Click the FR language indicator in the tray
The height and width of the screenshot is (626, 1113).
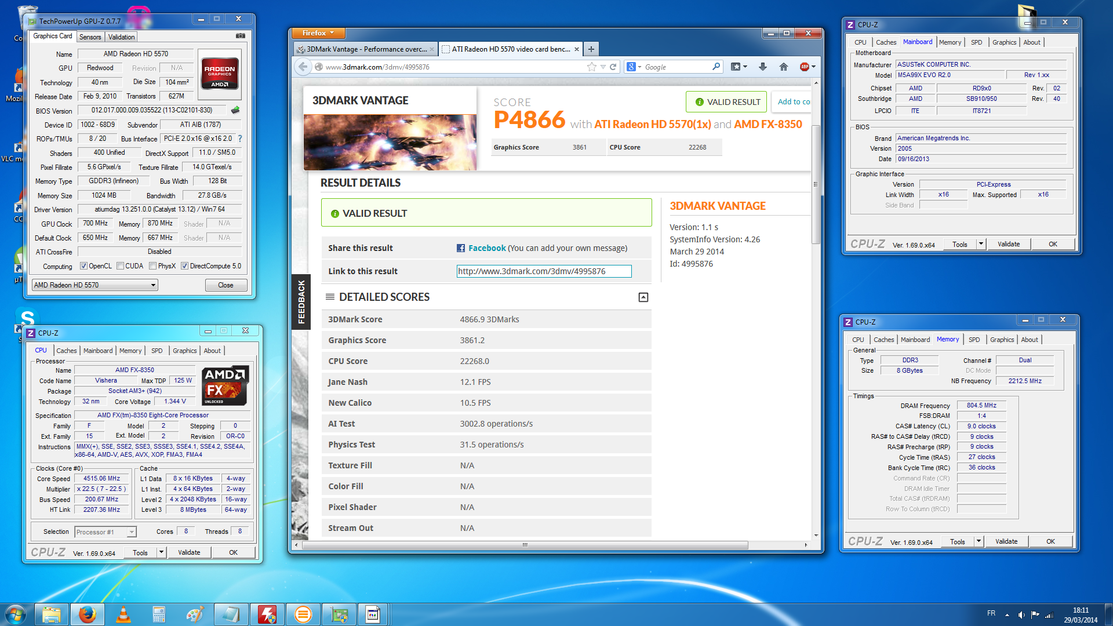[991, 613]
